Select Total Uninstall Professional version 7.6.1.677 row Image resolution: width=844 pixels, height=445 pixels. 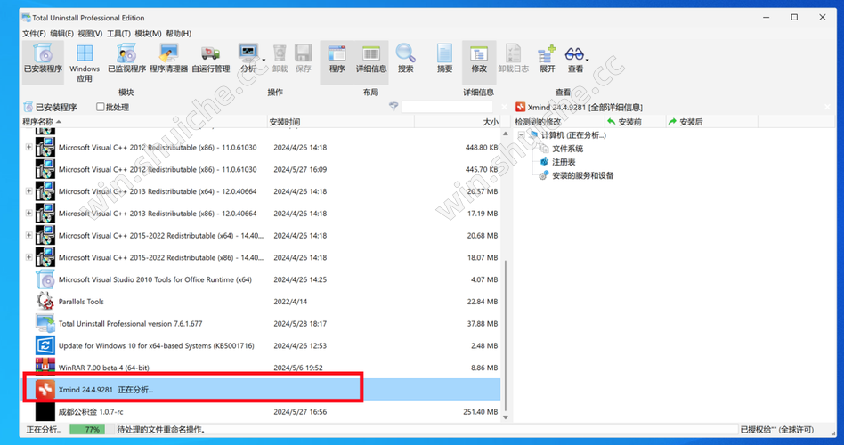261,323
